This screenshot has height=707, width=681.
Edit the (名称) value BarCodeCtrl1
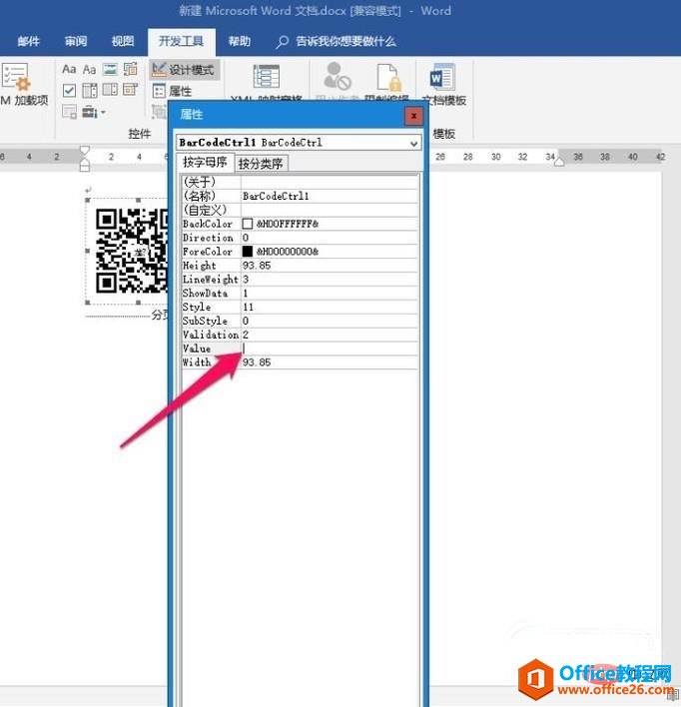coord(330,196)
